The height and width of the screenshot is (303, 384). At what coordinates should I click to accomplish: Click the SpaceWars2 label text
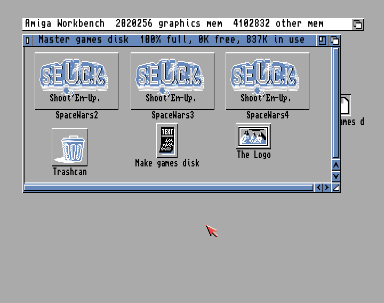point(77,115)
